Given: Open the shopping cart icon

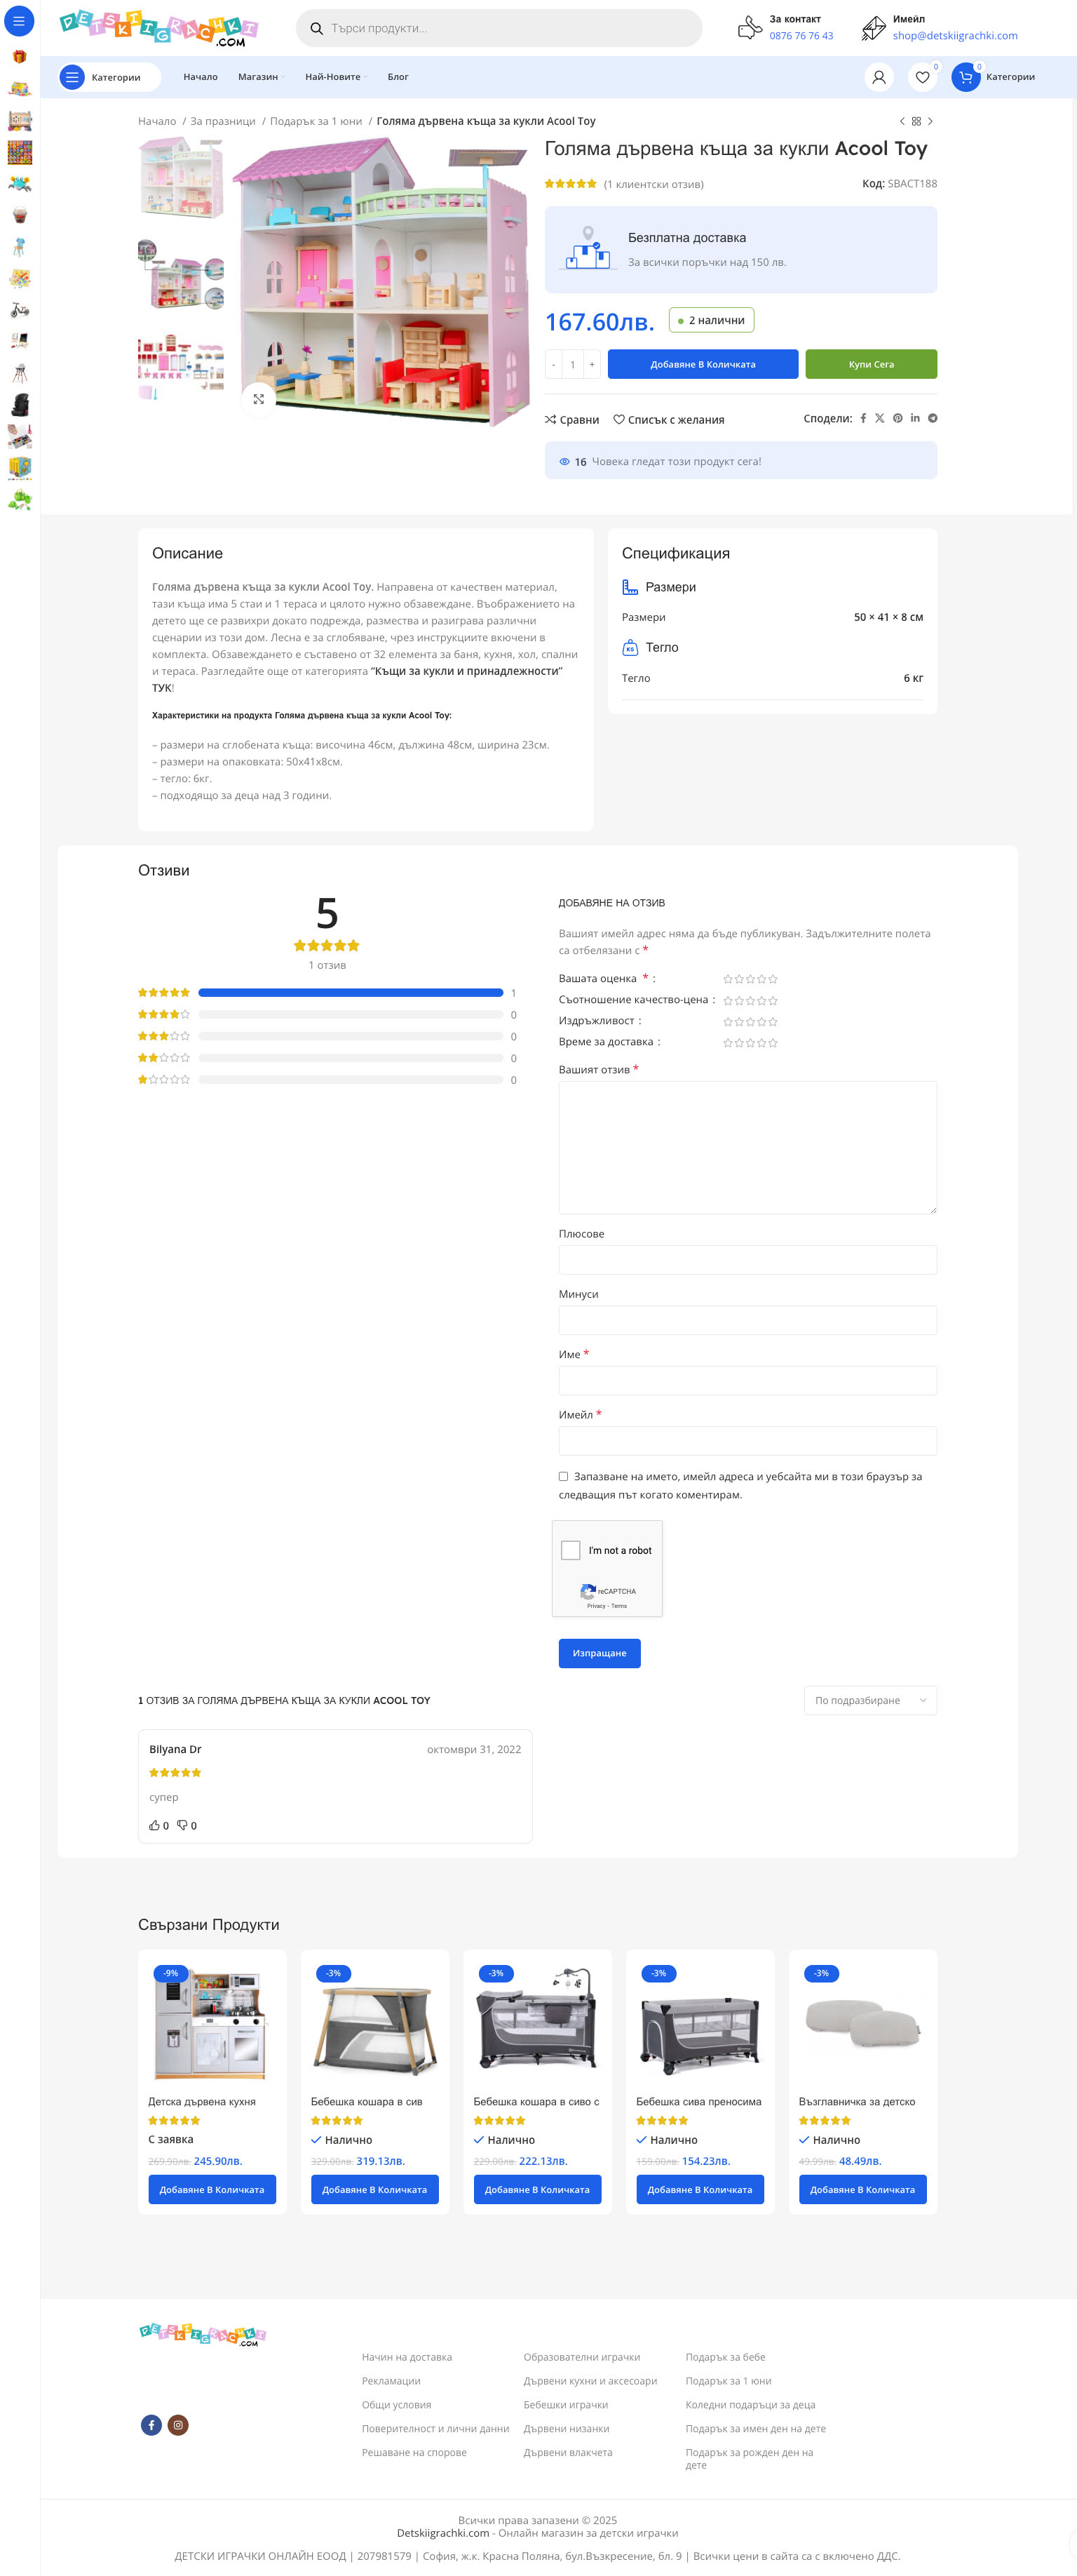Looking at the screenshot, I should pos(965,77).
